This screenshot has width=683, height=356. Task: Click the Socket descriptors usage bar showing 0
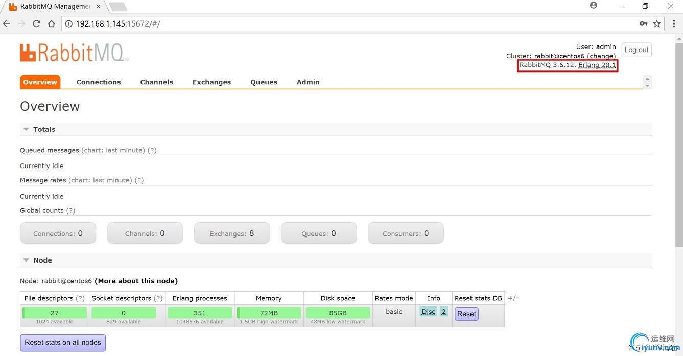(x=124, y=313)
